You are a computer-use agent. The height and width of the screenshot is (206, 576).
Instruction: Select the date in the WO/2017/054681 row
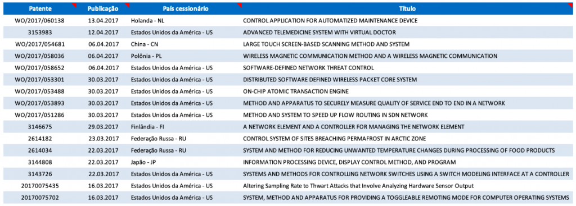coord(103,44)
